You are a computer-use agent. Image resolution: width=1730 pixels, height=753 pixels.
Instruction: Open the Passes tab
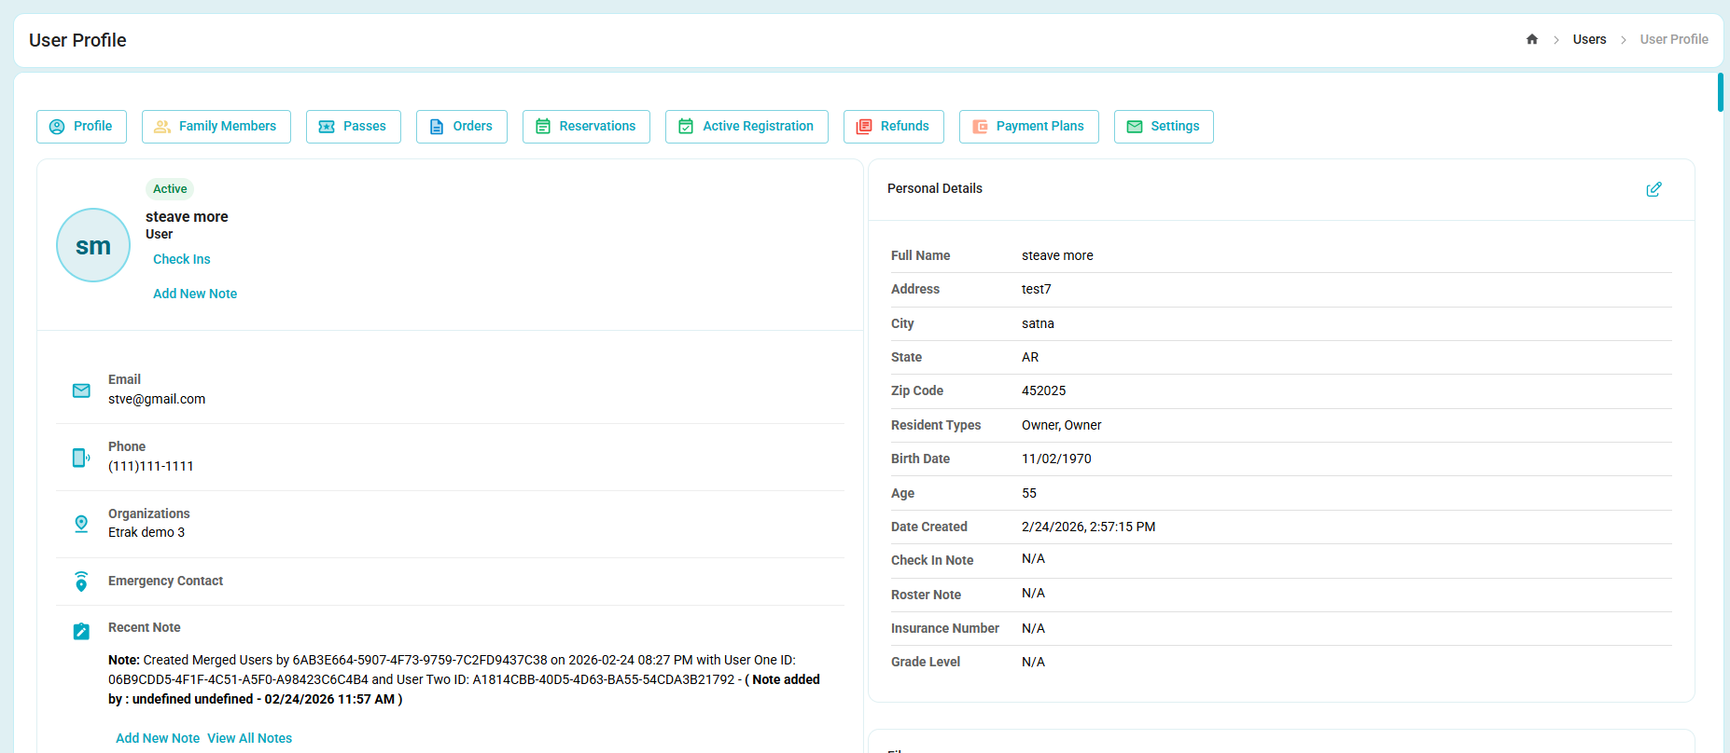coord(354,127)
